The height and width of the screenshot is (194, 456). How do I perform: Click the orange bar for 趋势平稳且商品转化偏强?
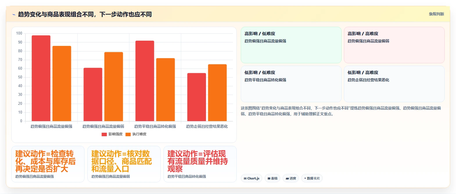click(x=166, y=89)
